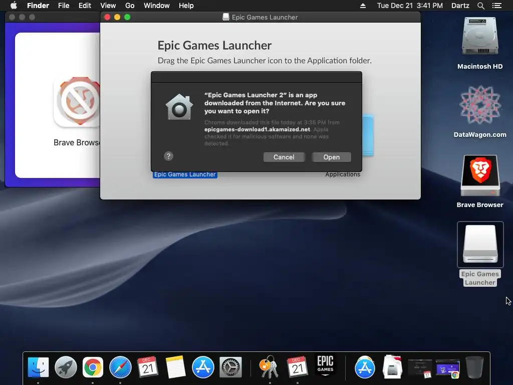
Task: Open Keychain Access keys in Dock
Action: [269, 367]
